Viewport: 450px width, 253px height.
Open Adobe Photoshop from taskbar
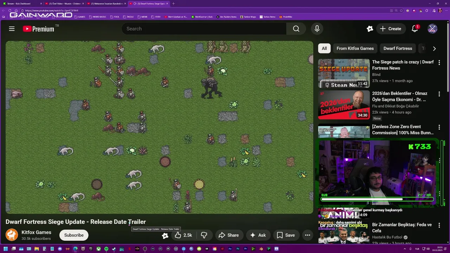(x=238, y=249)
